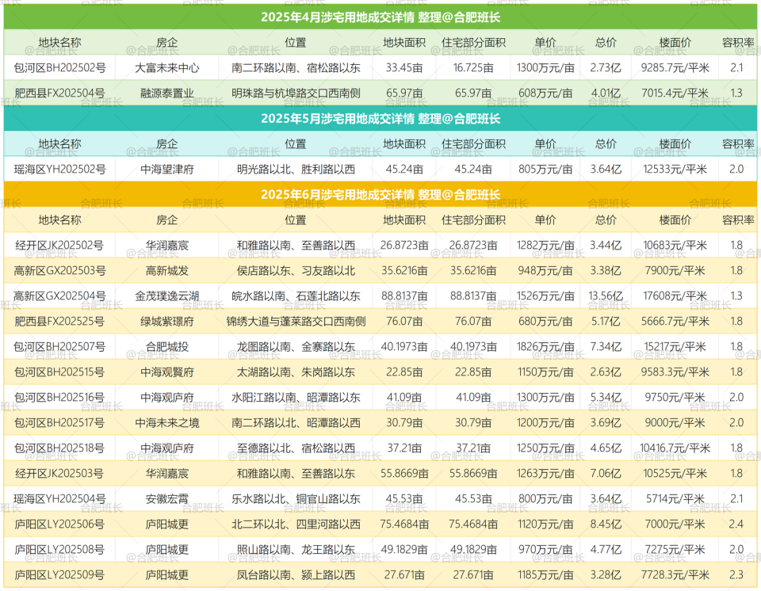Select cell 包河区BH202507号

pos(59,347)
